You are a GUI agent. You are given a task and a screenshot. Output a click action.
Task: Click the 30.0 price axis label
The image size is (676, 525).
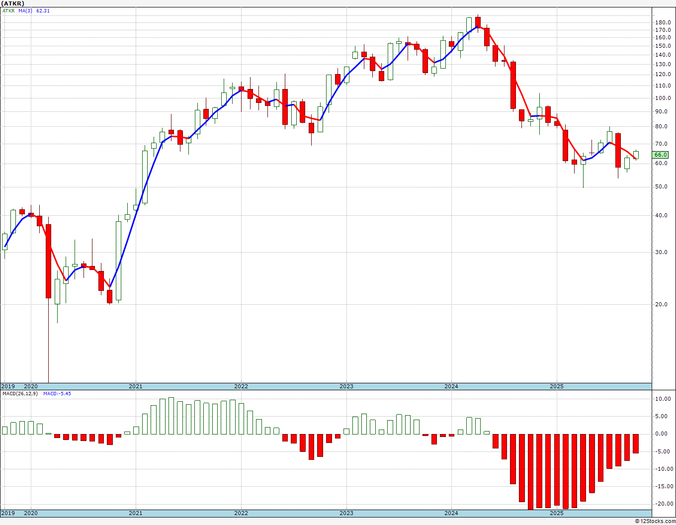tap(662, 253)
